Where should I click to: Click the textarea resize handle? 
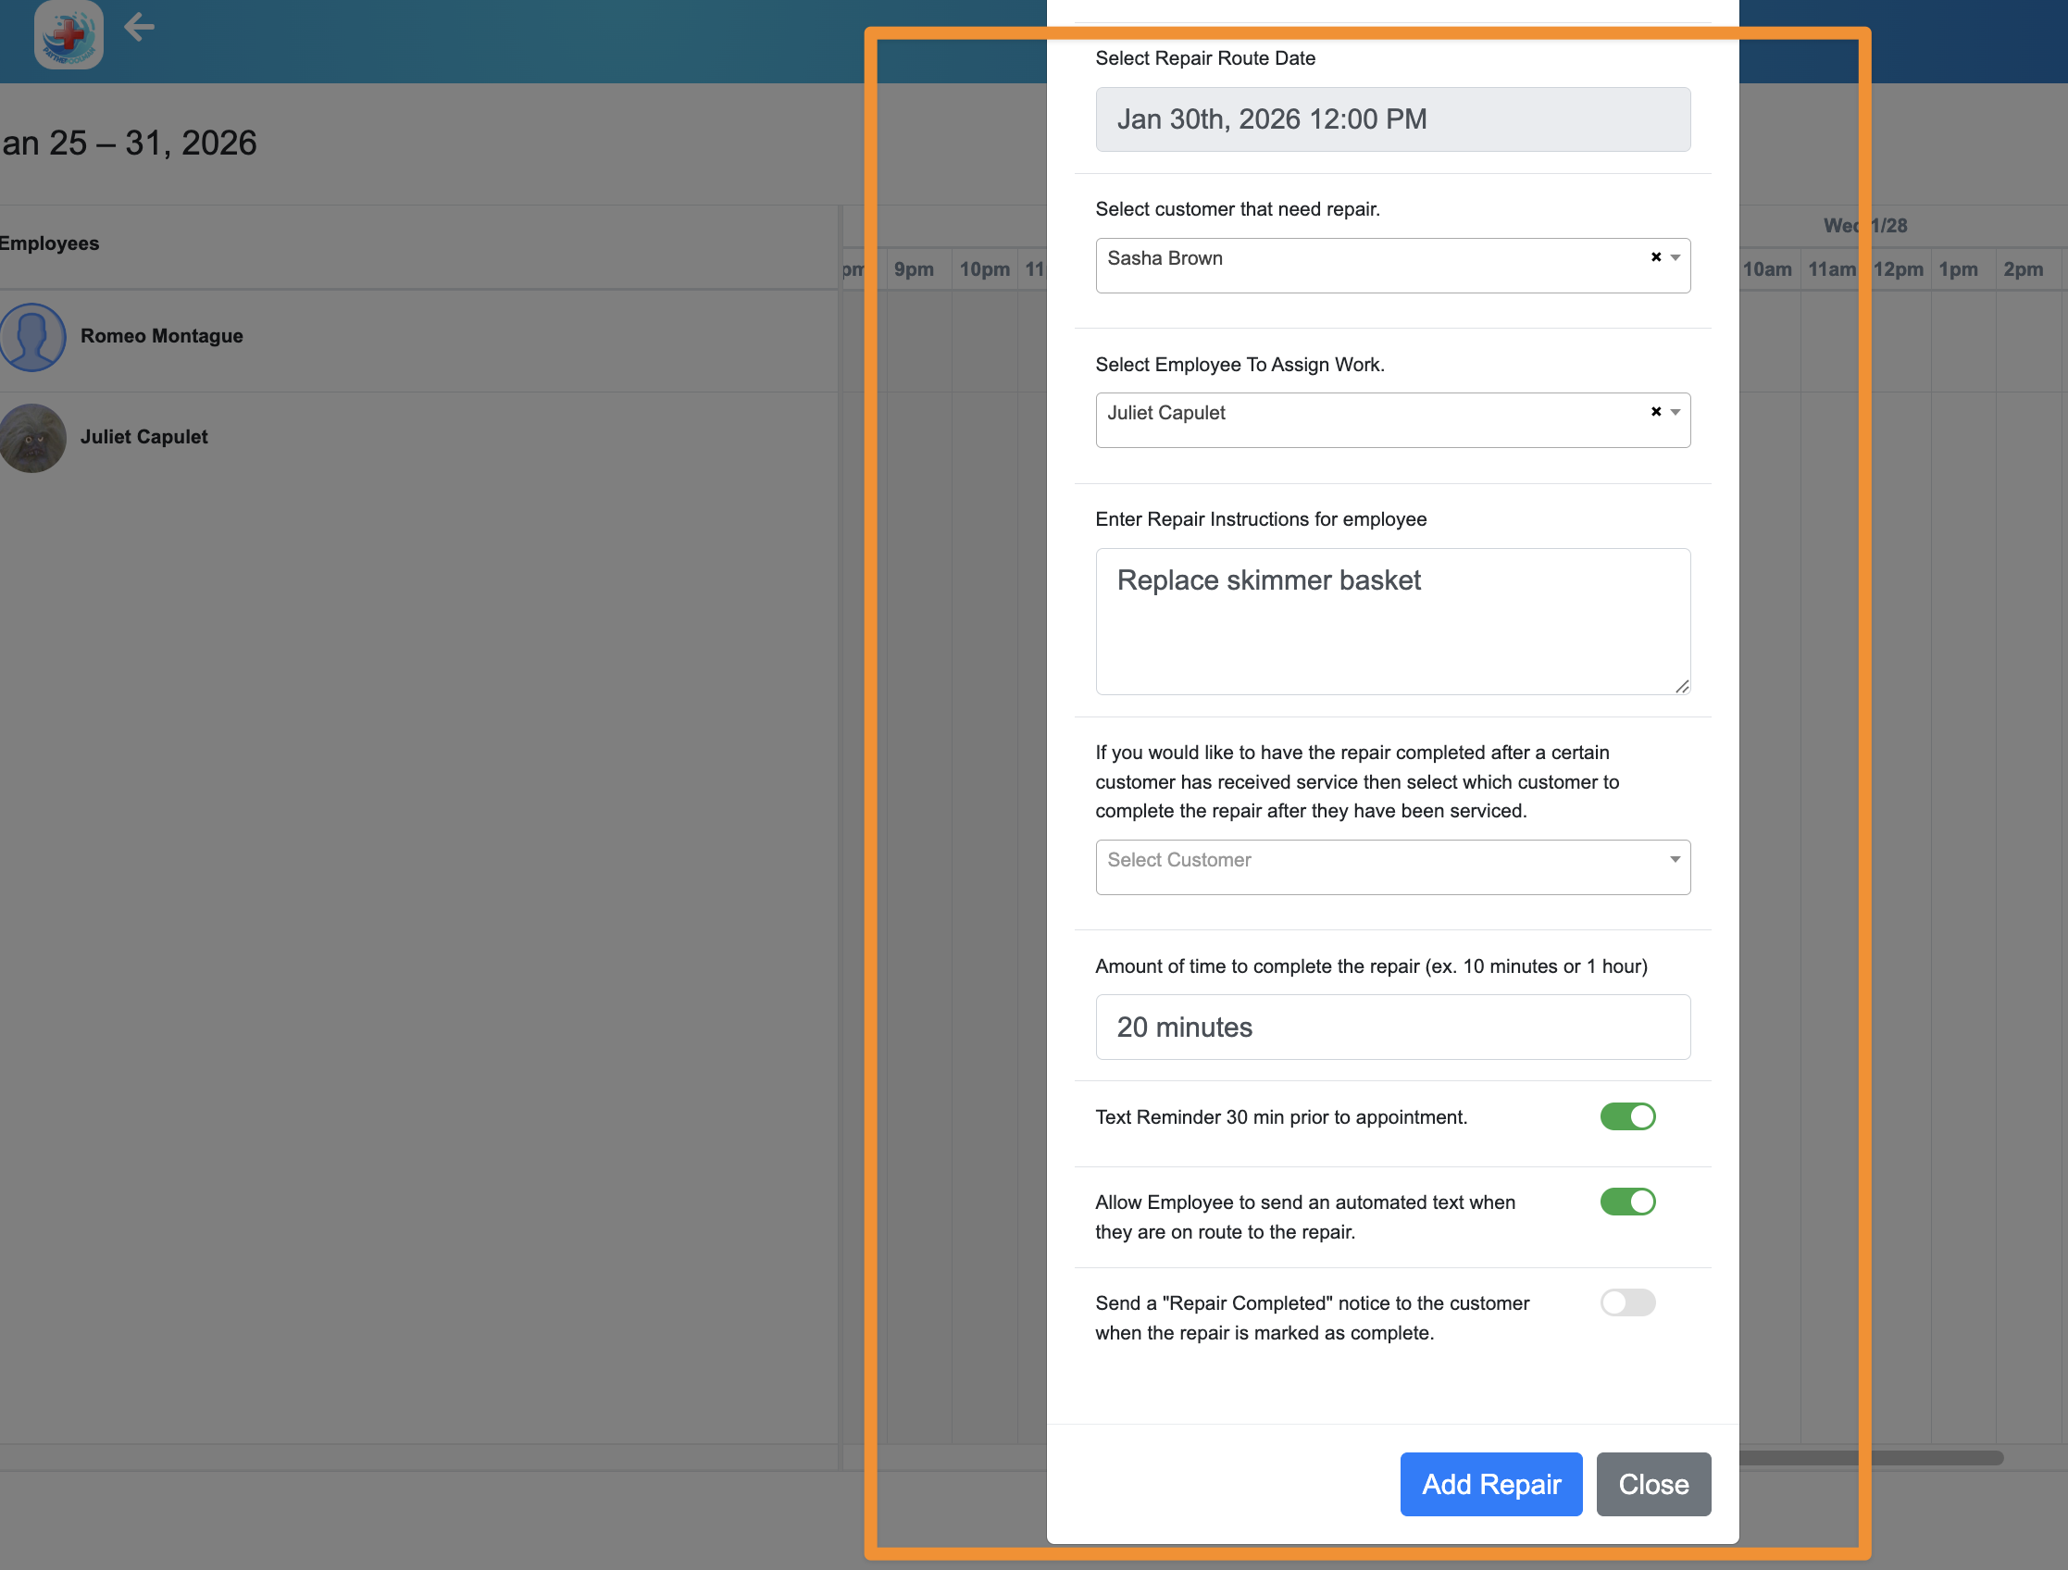pos(1682,686)
